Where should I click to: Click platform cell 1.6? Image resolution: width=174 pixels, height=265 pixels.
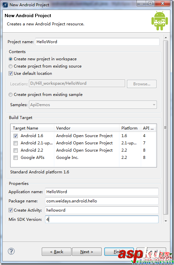pos(124,136)
